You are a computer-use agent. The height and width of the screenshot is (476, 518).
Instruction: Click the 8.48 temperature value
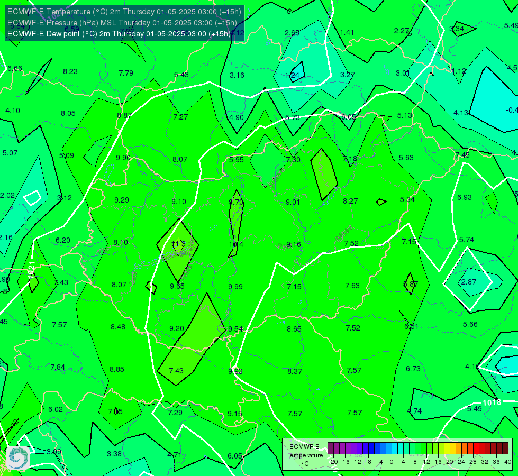pos(118,327)
